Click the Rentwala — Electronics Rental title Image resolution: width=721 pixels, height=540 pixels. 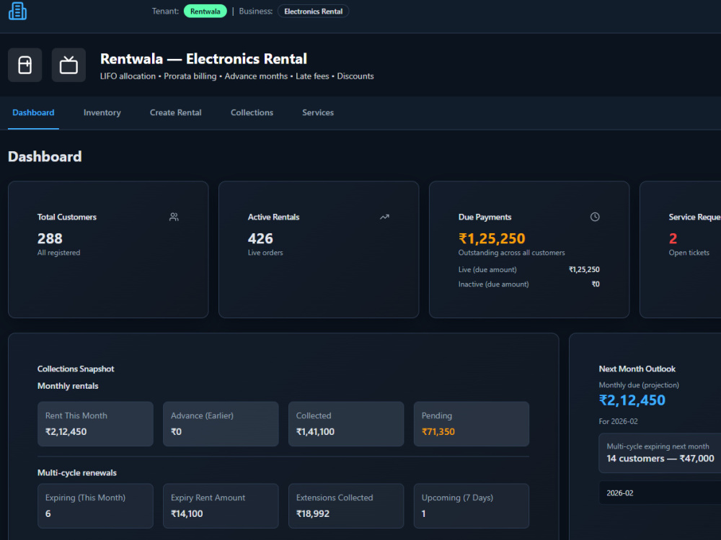pos(204,59)
